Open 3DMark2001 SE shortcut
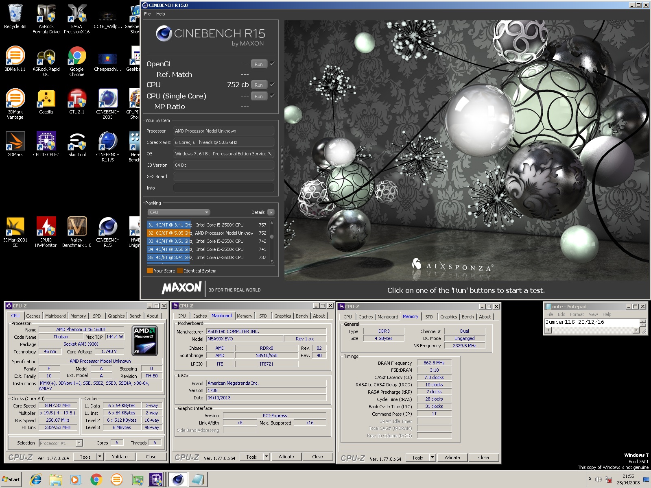The image size is (651, 488). 15,233
